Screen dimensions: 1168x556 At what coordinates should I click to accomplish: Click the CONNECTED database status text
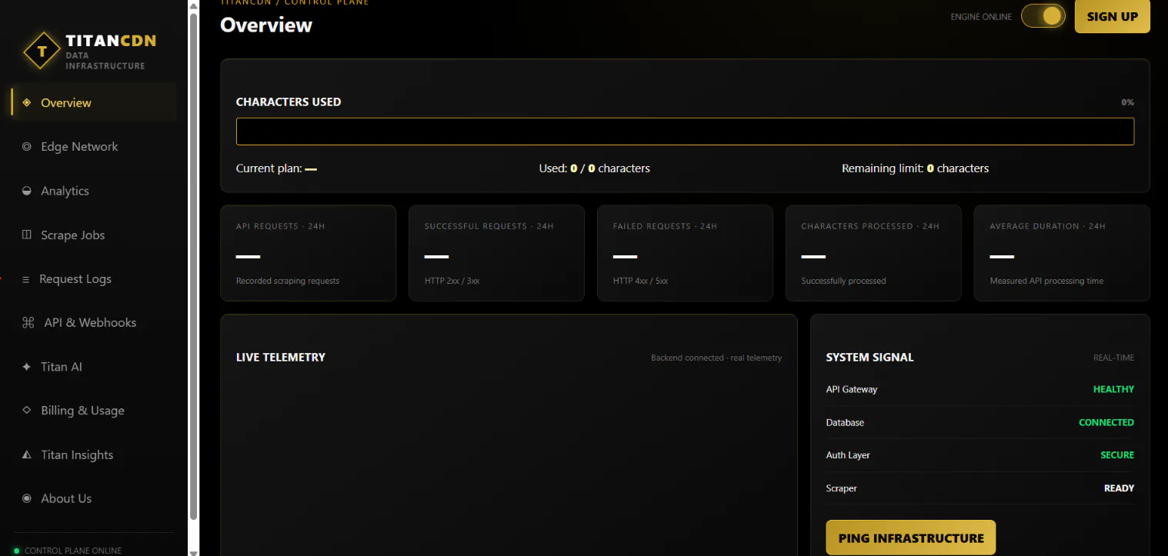[x=1106, y=422]
